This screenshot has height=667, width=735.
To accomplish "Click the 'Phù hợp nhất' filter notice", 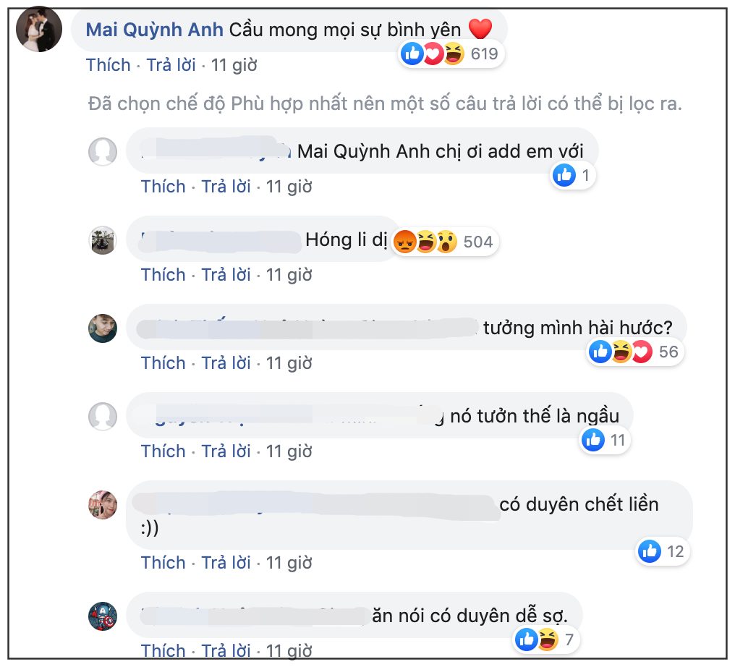I will [385, 103].
